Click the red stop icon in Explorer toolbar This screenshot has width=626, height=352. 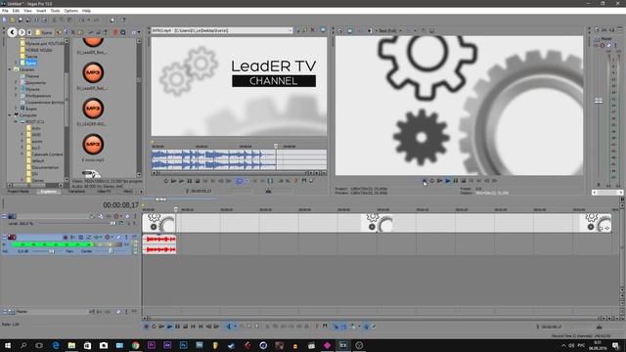pos(115,32)
